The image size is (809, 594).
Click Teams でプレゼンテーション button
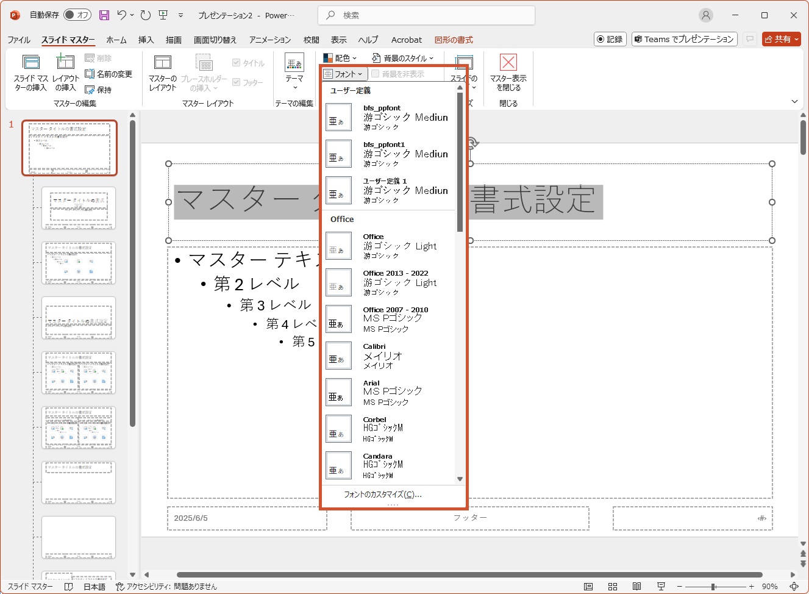tap(685, 39)
